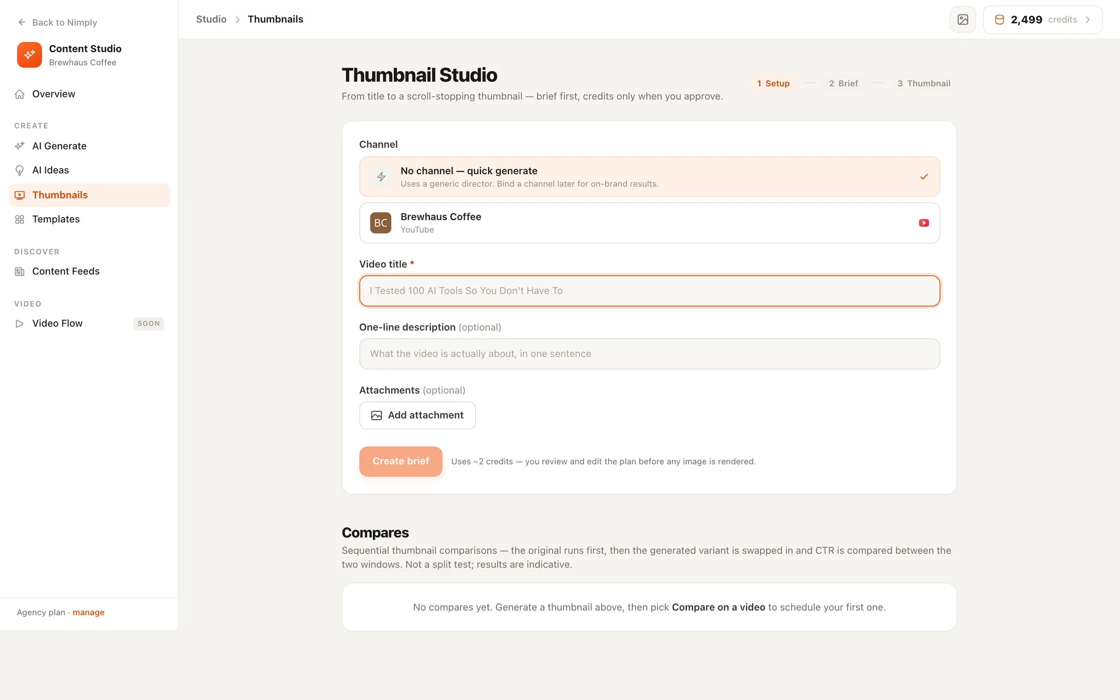Click the image icon in Add attachment

pos(377,415)
